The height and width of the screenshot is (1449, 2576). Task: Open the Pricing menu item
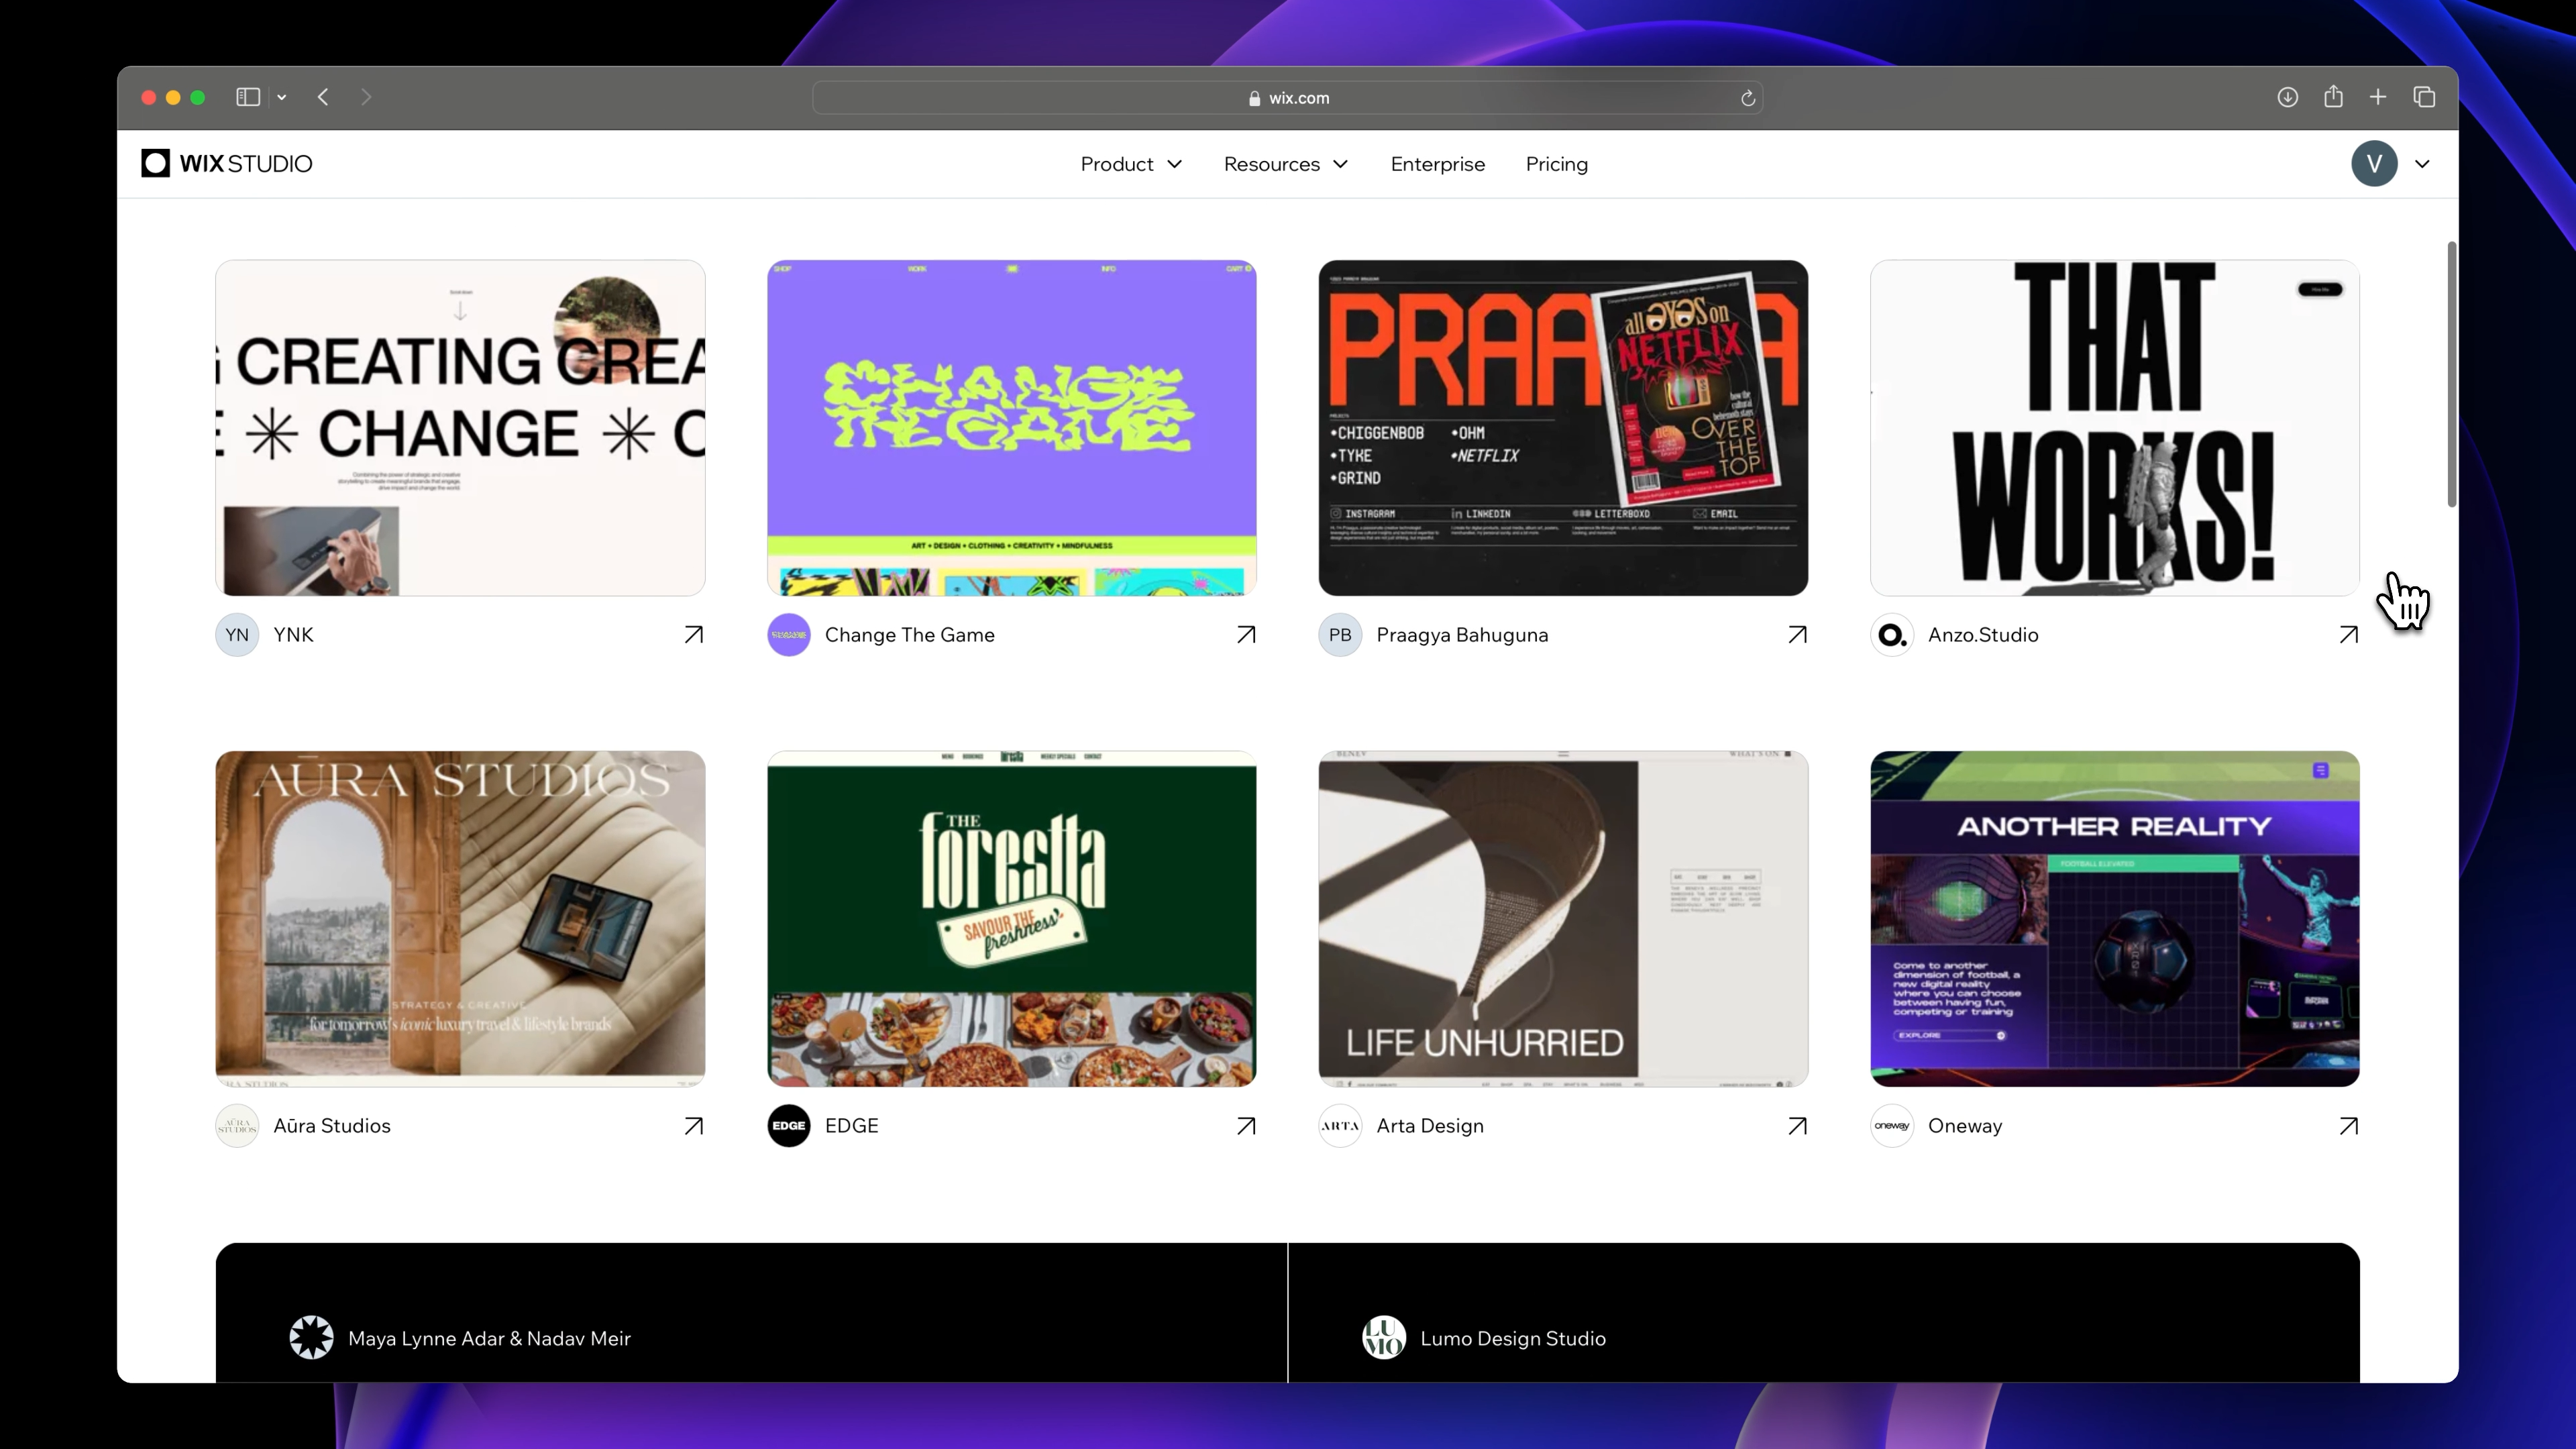(1556, 164)
